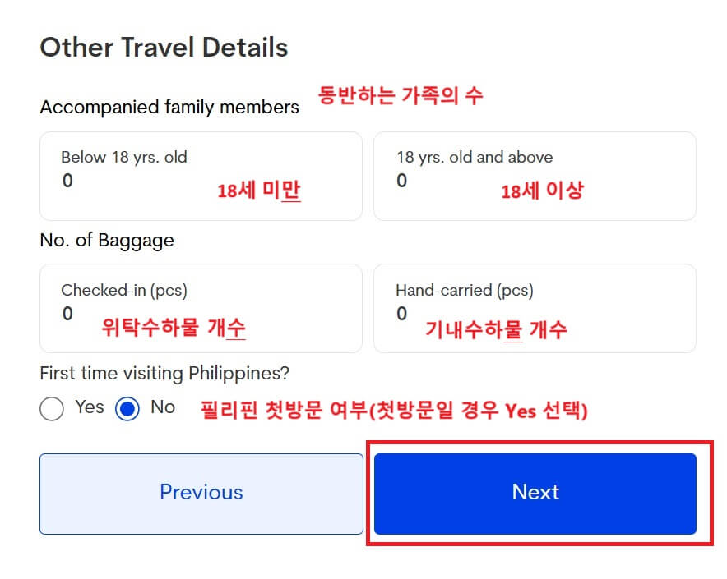Proceed to the next form step
Viewport: 727px width, 579px height.
click(x=535, y=493)
